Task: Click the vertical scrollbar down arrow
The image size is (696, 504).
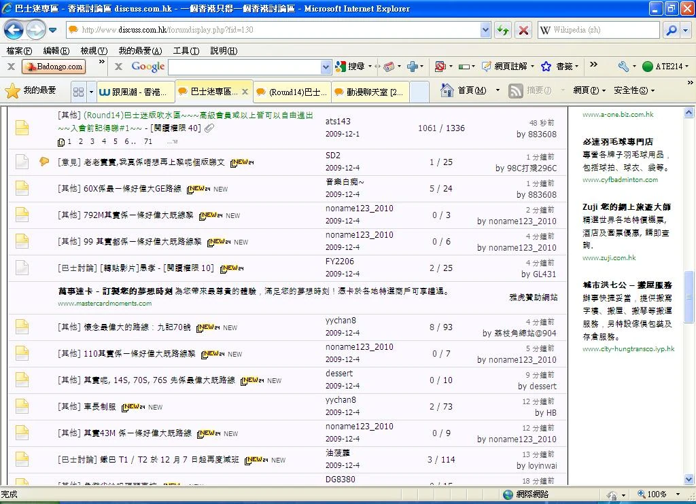Action: pyautogui.click(x=689, y=479)
